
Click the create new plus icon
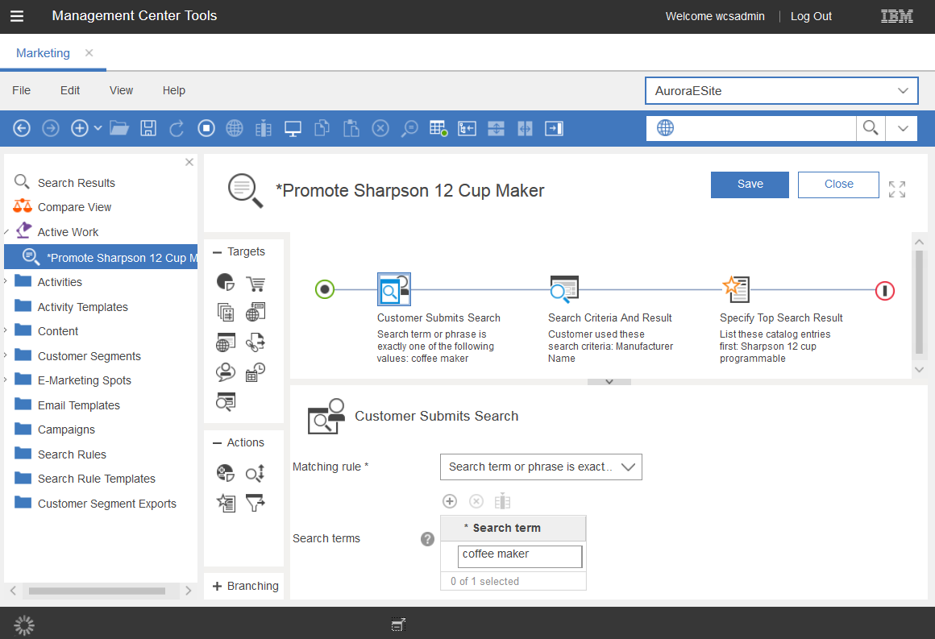pyautogui.click(x=79, y=128)
